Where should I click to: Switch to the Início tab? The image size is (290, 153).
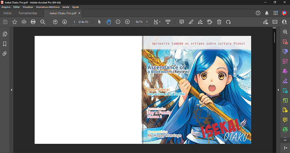[x=7, y=13]
